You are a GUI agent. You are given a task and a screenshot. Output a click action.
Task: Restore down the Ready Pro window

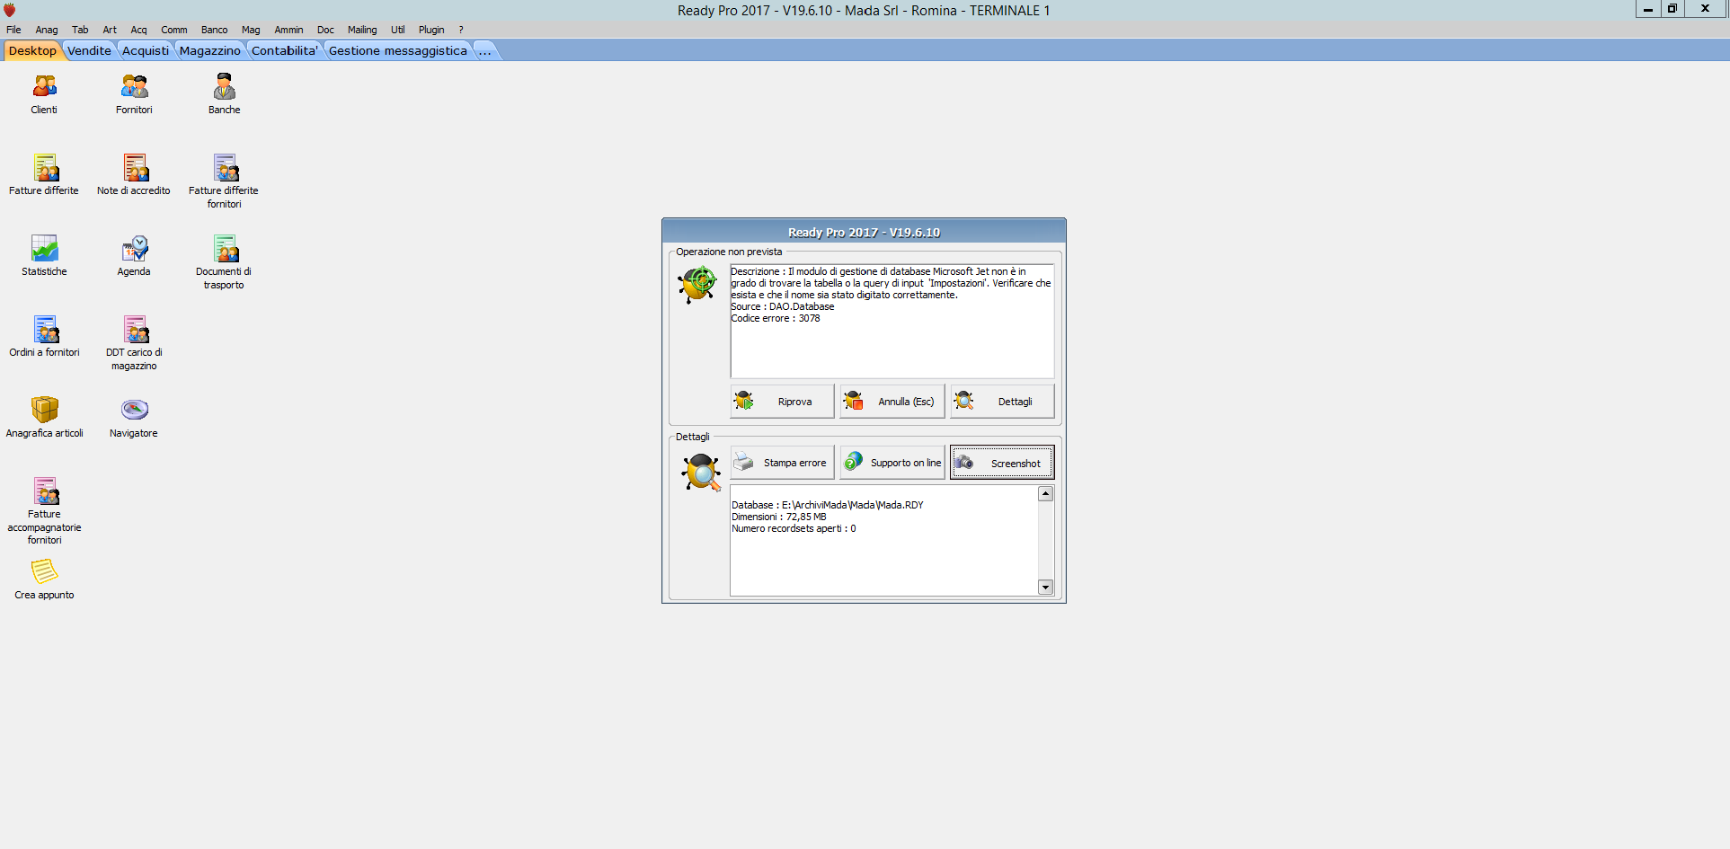tap(1672, 9)
